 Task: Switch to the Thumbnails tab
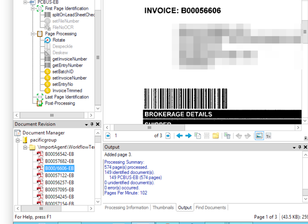(x=163, y=208)
